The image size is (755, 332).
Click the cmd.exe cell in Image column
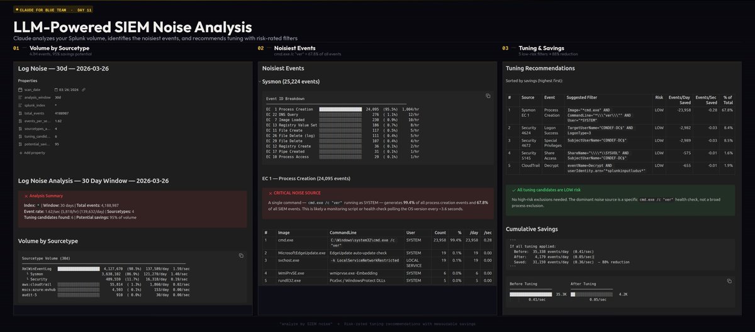pos(301,243)
